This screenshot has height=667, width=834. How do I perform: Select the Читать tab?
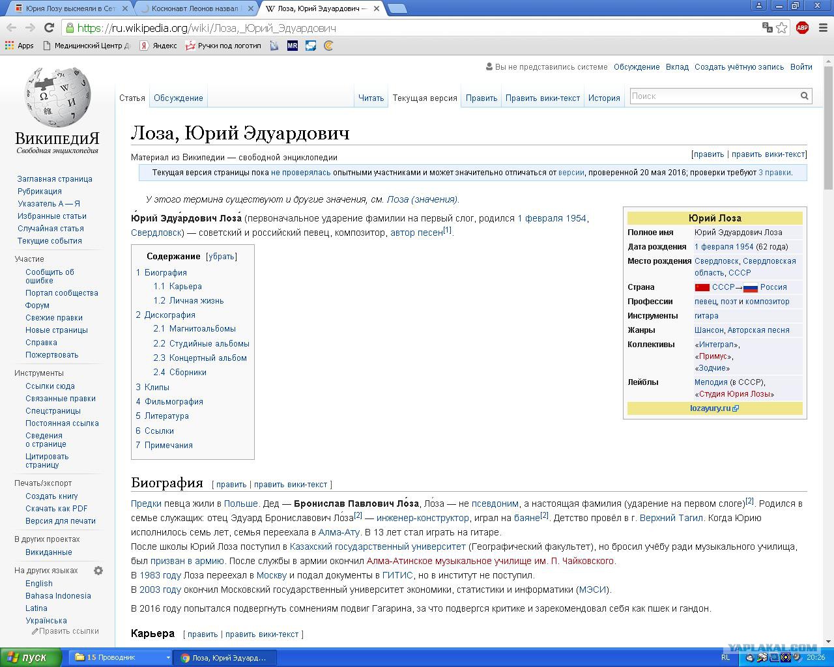coord(371,98)
